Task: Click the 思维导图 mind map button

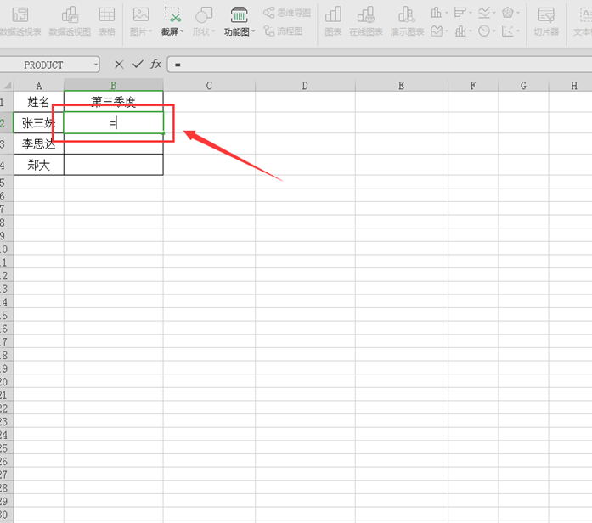Action: pos(287,13)
